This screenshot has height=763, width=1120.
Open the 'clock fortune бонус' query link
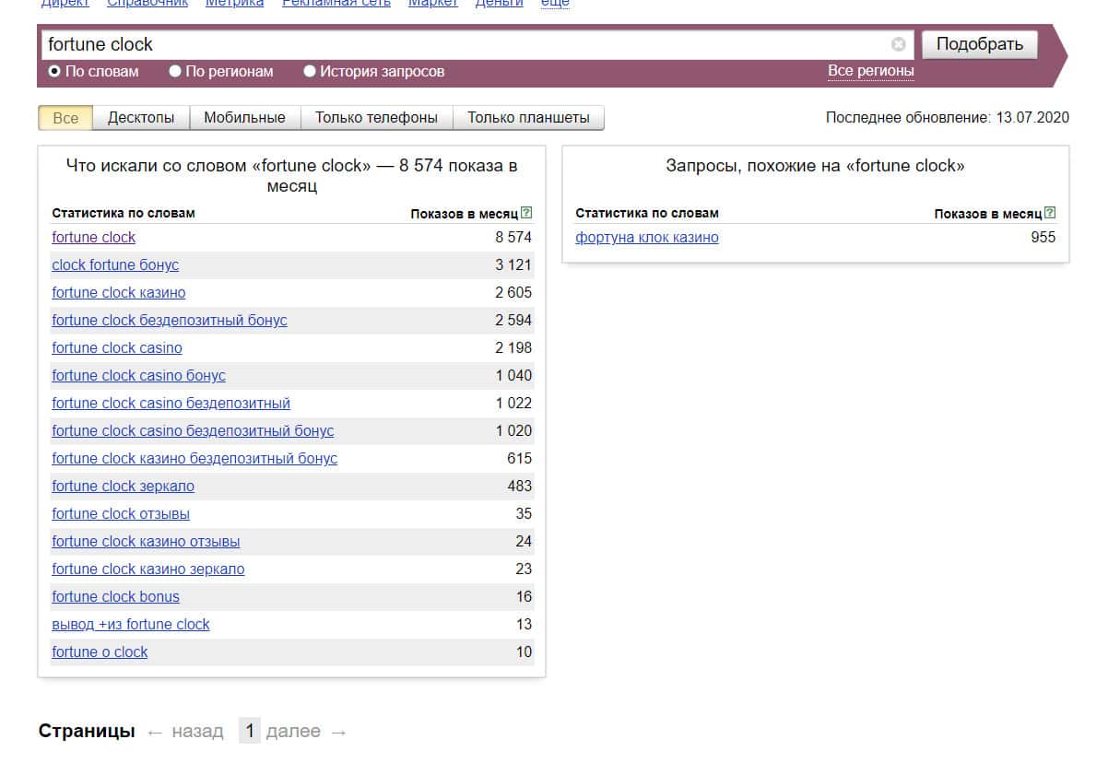[115, 264]
